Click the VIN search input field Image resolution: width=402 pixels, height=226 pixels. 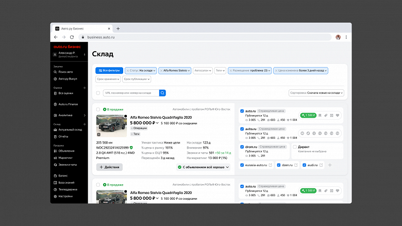pos(131,93)
